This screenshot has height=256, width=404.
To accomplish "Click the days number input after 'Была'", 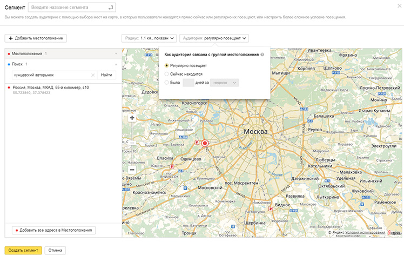I will (188, 83).
